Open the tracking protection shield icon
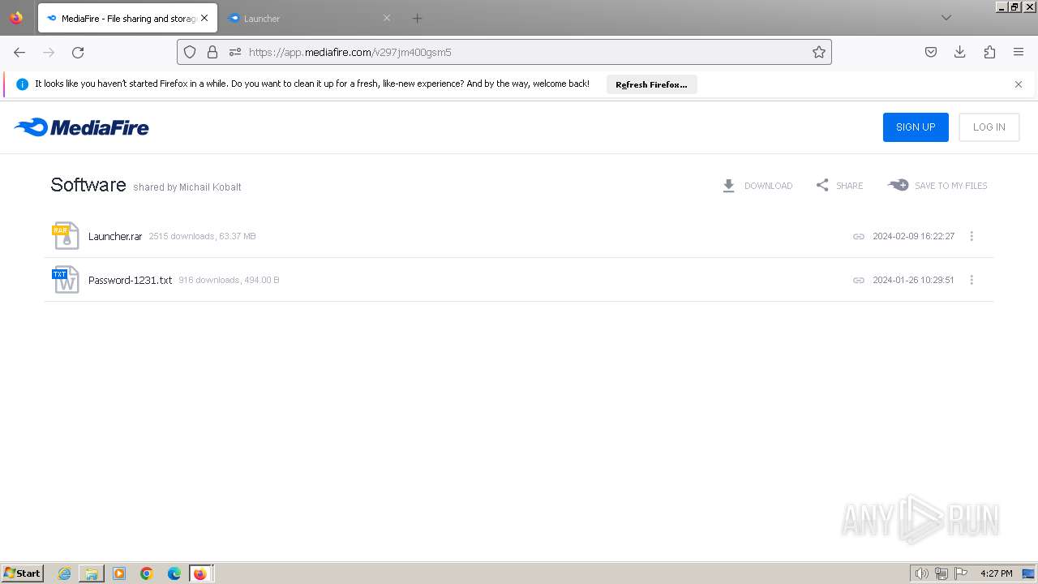1038x584 pixels. click(190, 52)
